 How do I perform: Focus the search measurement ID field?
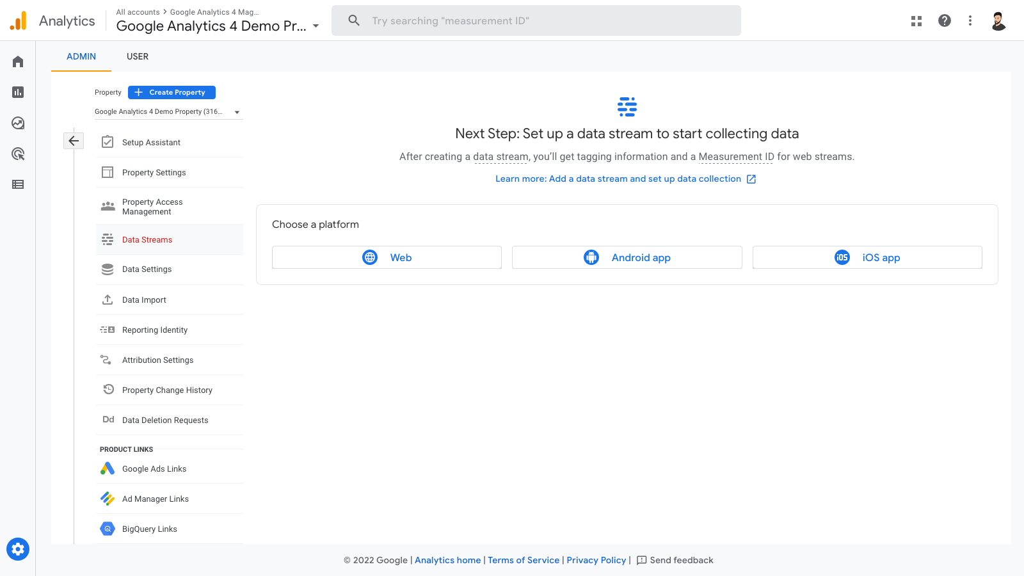coord(536,20)
